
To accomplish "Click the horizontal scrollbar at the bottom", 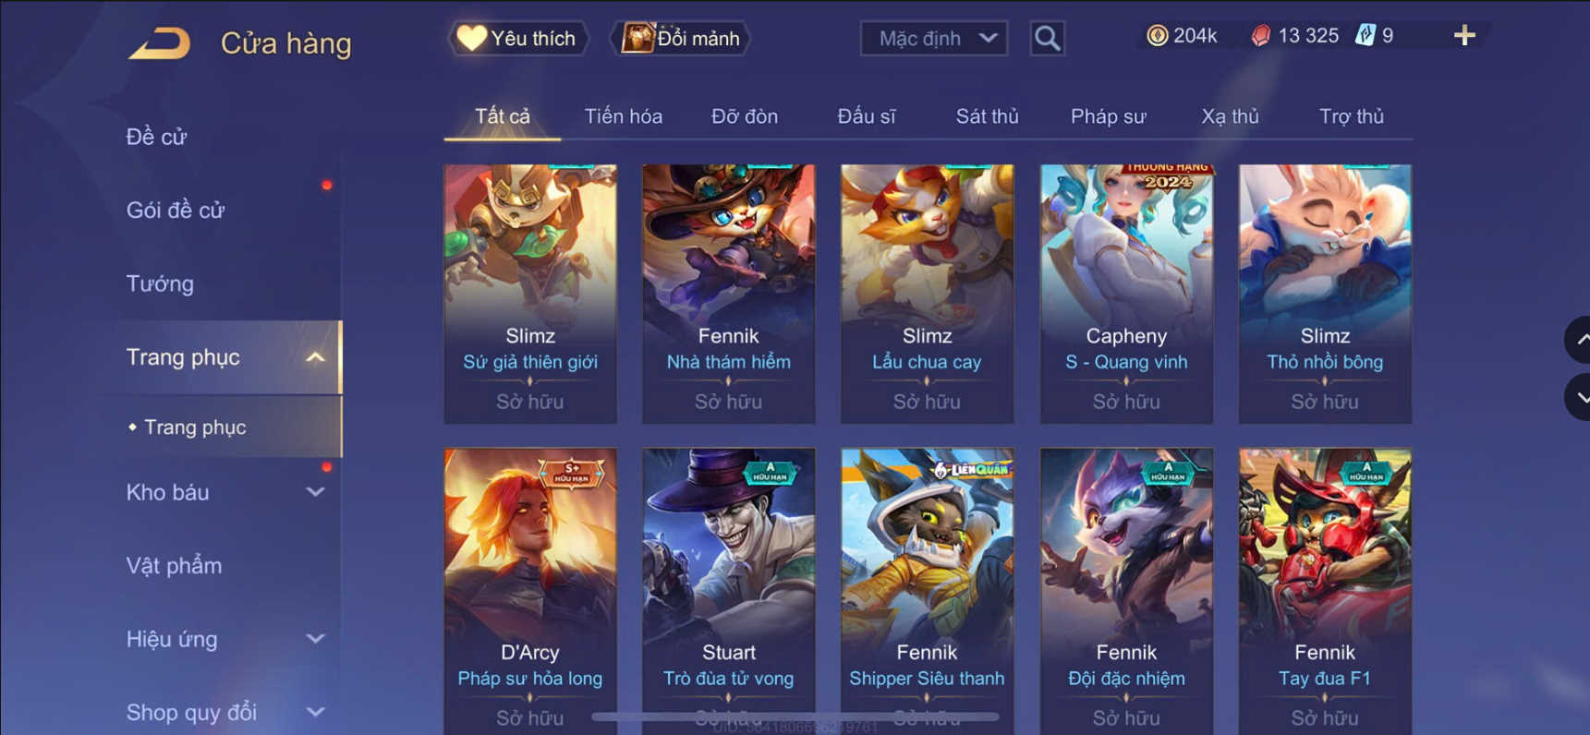I will [x=795, y=717].
